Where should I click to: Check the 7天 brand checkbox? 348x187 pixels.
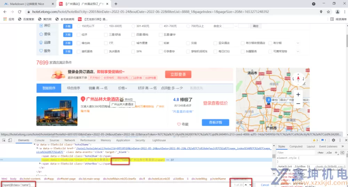[x=106, y=43]
